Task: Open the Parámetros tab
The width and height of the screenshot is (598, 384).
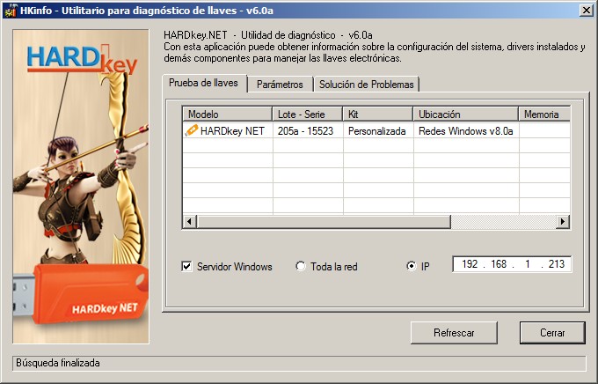Action: pos(280,85)
